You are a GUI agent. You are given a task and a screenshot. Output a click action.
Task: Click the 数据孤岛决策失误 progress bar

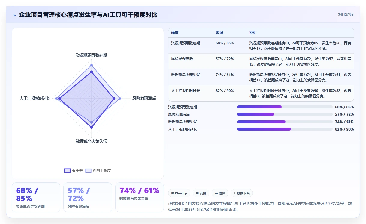(x=285, y=122)
